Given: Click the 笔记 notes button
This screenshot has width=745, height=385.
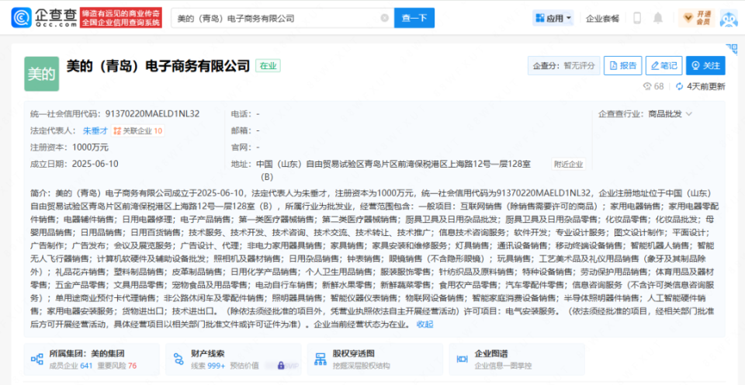Looking at the screenshot, I should pos(664,66).
